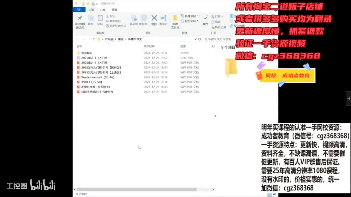The width and height of the screenshot is (351, 197).
Task: Click 新建文件夹 in the address path
Action: (x=135, y=39)
